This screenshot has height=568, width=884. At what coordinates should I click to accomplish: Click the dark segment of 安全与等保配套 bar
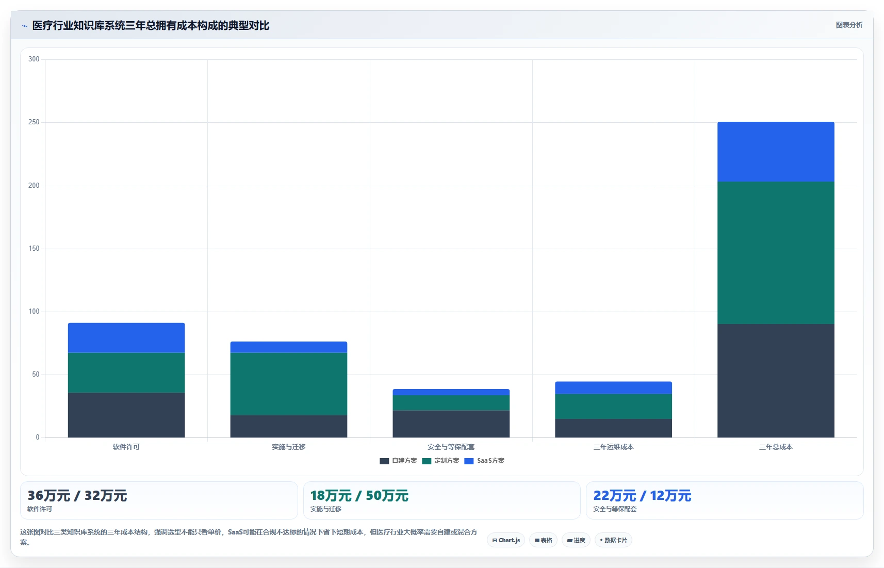click(x=451, y=424)
